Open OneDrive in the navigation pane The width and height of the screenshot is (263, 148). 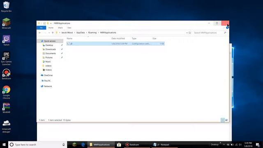[48, 75]
